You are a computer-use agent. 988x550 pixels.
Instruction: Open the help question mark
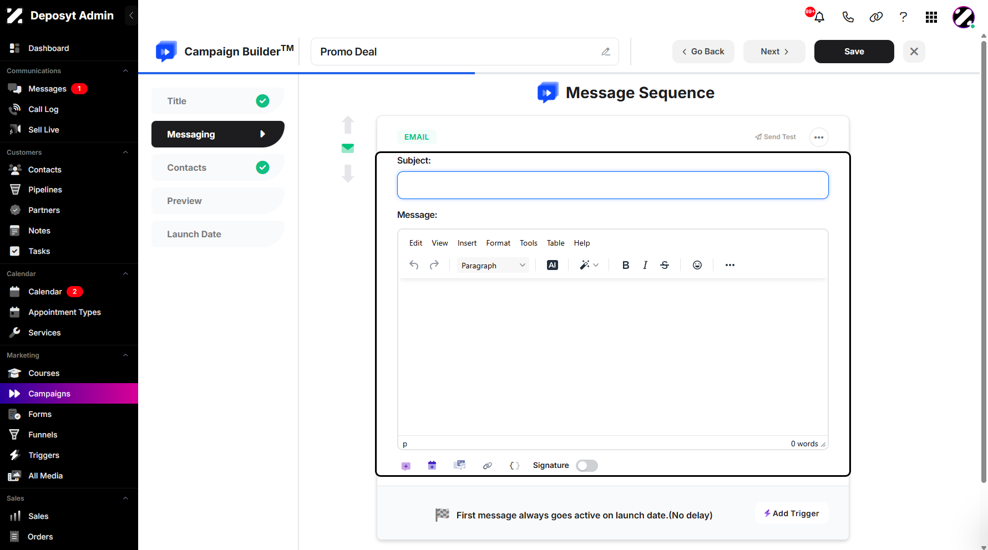point(903,17)
